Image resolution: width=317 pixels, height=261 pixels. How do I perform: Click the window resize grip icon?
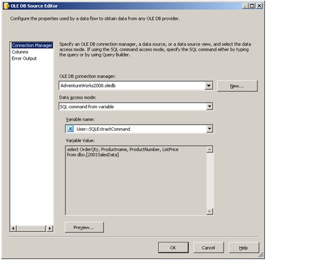coord(261,255)
